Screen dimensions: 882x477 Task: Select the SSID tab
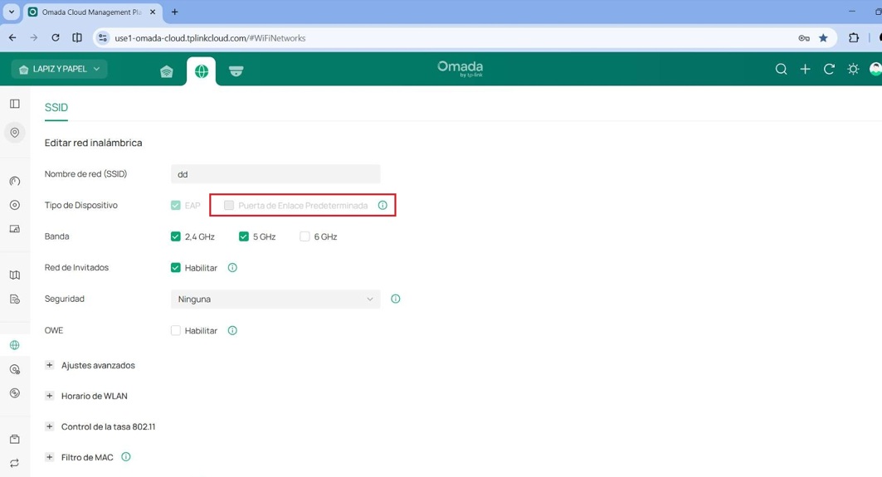pos(56,108)
